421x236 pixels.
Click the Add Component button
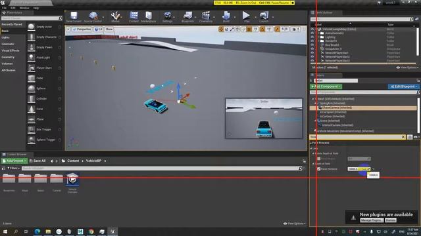coord(326,87)
